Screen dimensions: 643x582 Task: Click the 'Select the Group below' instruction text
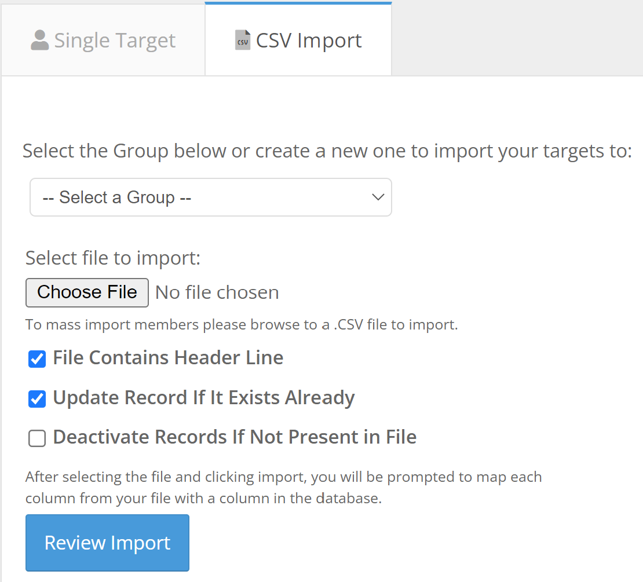tap(327, 151)
